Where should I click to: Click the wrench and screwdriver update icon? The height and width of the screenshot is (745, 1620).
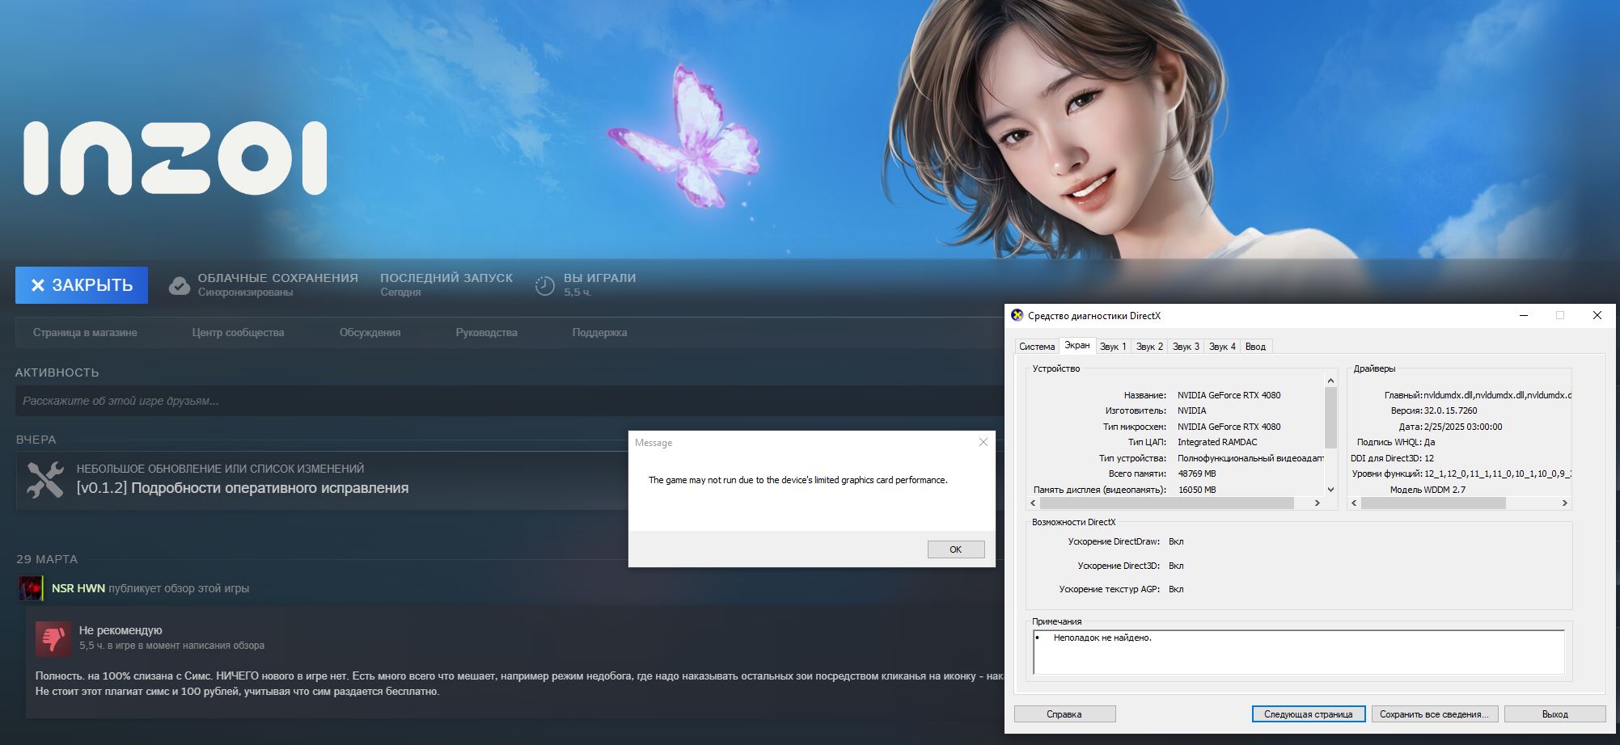click(45, 480)
